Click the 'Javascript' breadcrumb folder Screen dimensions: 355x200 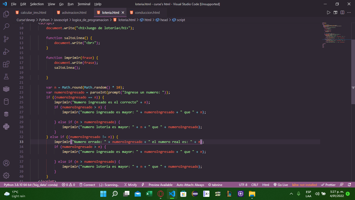coord(61,20)
